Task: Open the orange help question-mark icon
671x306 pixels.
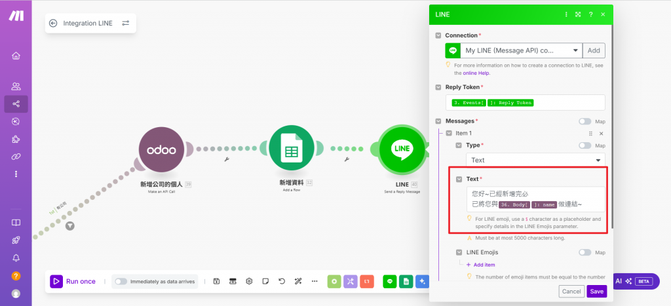Action: 16,276
